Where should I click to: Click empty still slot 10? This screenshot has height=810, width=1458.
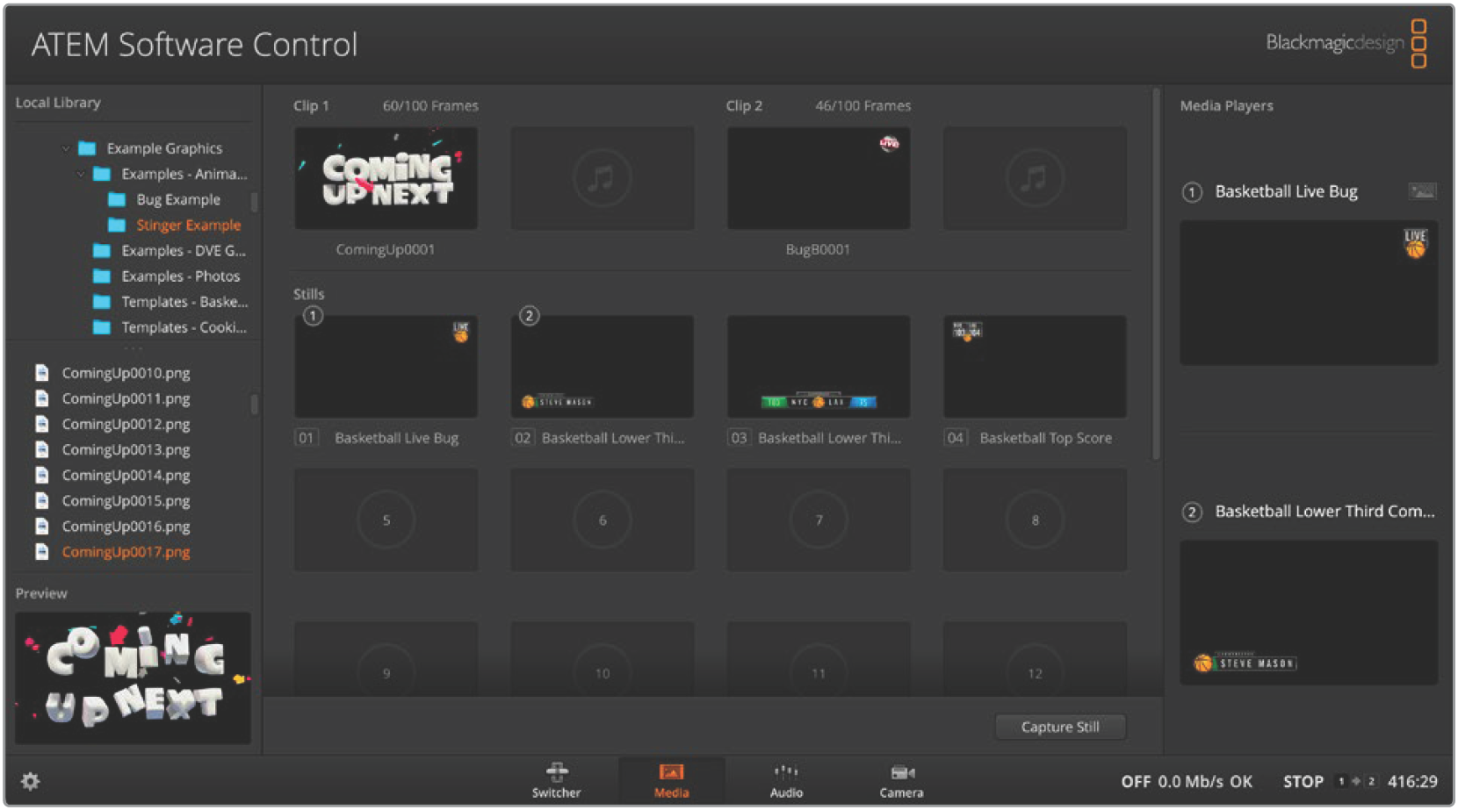tap(602, 660)
